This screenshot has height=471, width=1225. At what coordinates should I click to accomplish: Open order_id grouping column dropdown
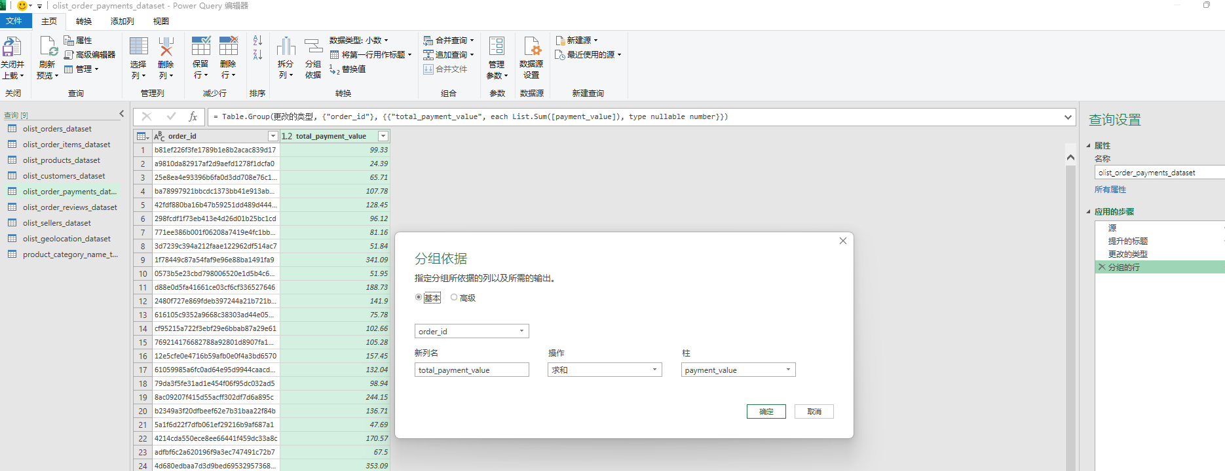(472, 331)
